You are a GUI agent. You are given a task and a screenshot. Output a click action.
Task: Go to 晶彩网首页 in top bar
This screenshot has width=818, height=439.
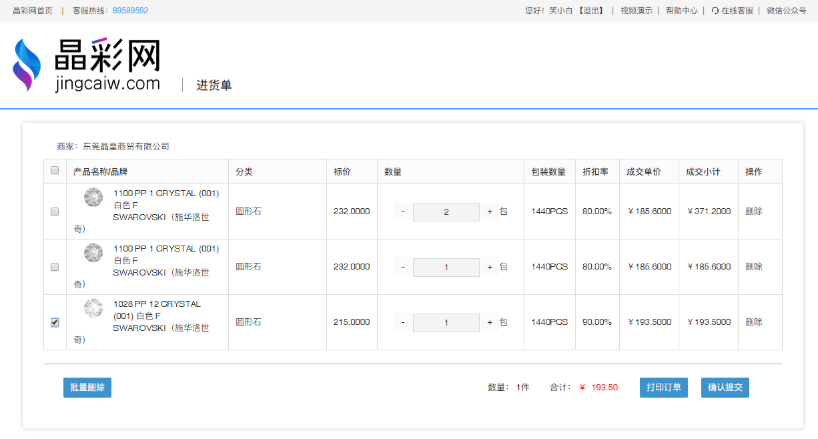click(x=33, y=11)
